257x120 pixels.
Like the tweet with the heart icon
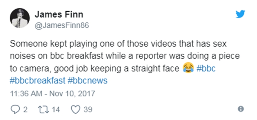(x=76, y=109)
